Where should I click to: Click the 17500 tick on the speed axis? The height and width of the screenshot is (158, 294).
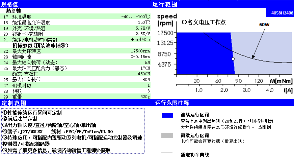tap(165, 33)
